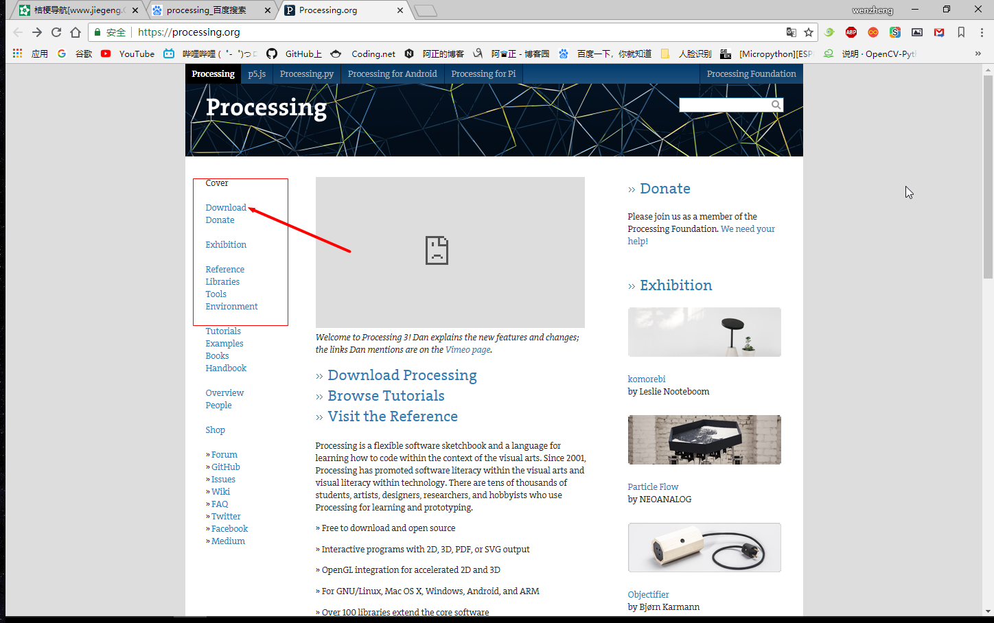
Task: Open a new browser tab
Action: [426, 10]
